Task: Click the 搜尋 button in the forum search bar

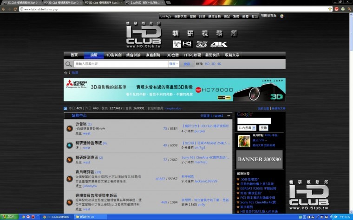Action: click(187, 64)
